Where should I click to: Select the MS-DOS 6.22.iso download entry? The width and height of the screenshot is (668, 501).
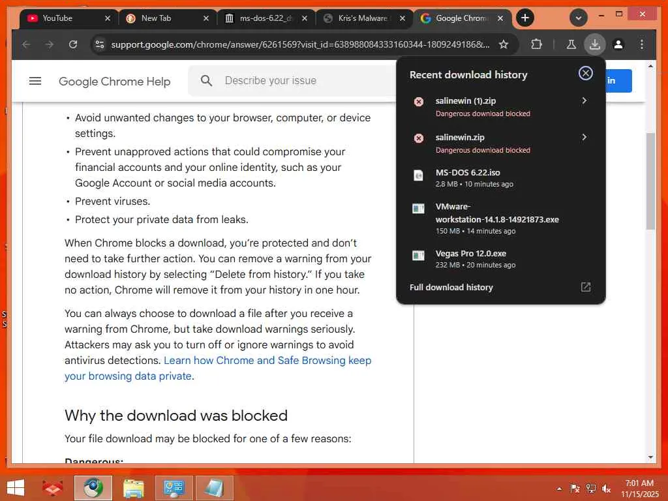500,177
